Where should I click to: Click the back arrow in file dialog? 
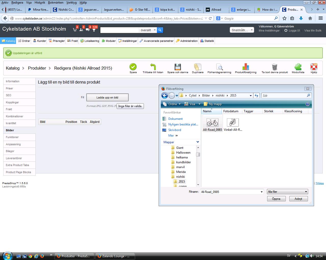(165, 95)
